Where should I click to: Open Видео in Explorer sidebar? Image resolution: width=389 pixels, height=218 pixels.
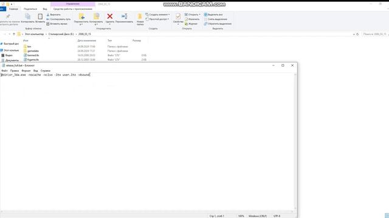tap(7, 55)
